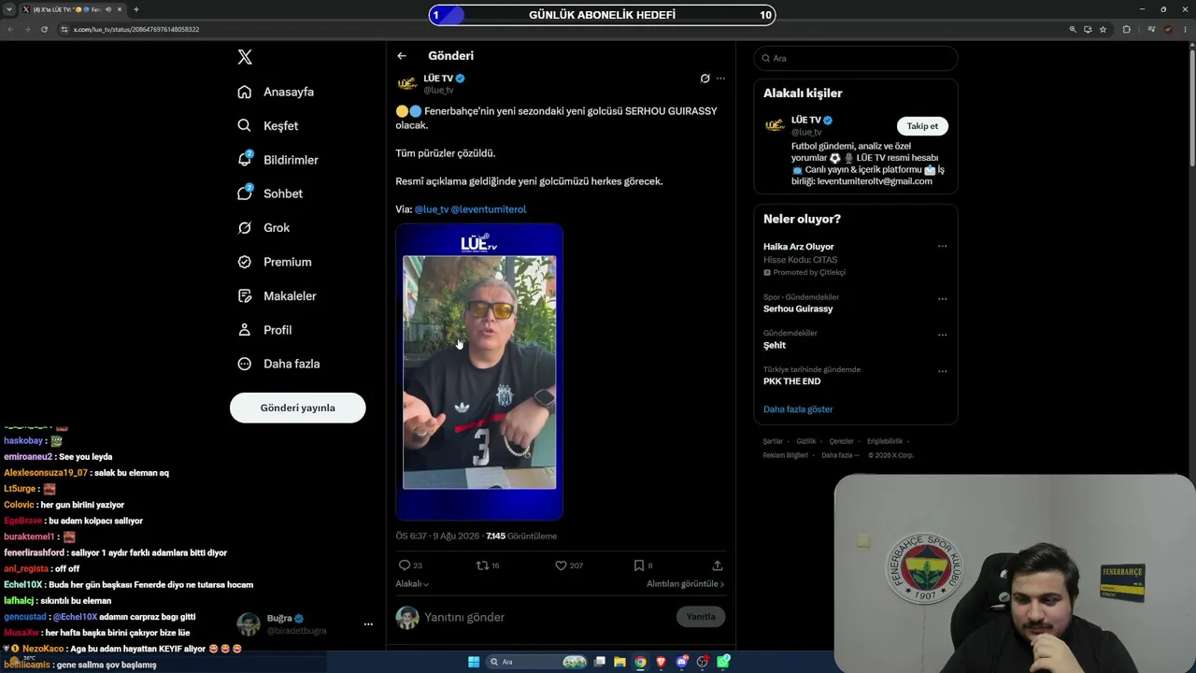
Task: Open the Çerezler footer link
Action: click(842, 441)
